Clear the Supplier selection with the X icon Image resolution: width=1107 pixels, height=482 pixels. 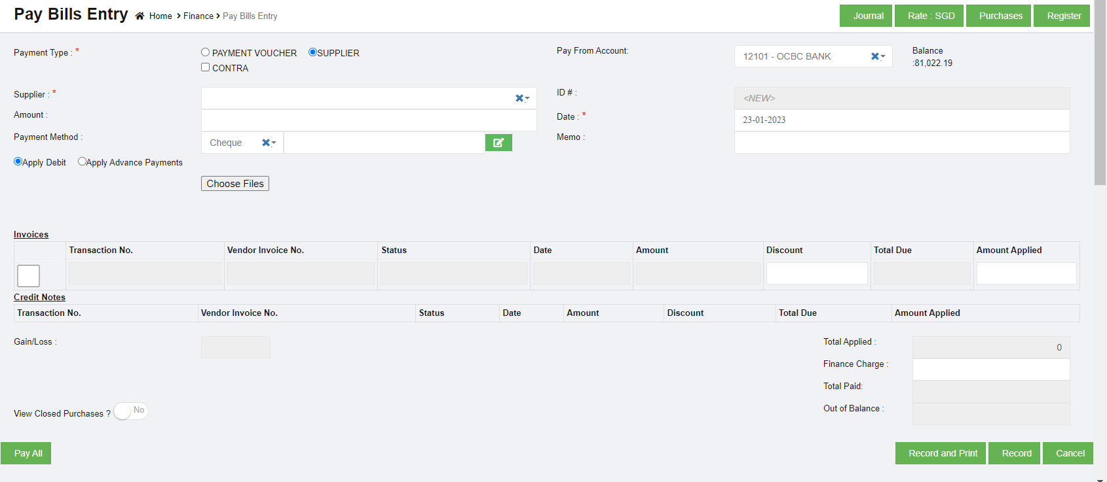click(519, 98)
